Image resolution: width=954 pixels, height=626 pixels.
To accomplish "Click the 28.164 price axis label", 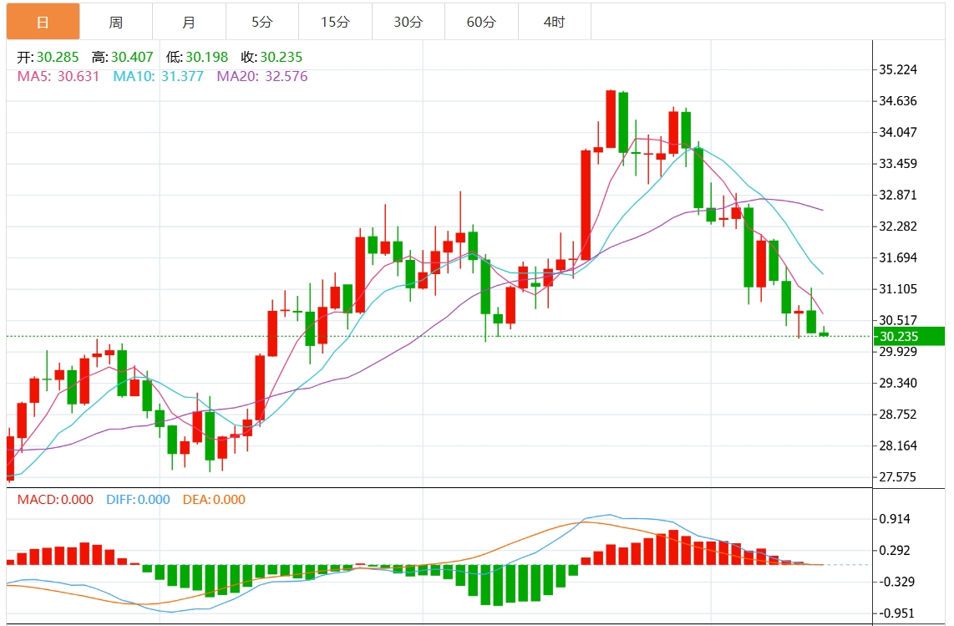I will 898,445.
